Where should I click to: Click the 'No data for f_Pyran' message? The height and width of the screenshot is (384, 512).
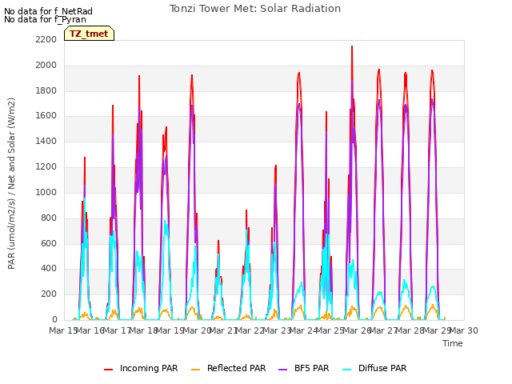pos(45,19)
